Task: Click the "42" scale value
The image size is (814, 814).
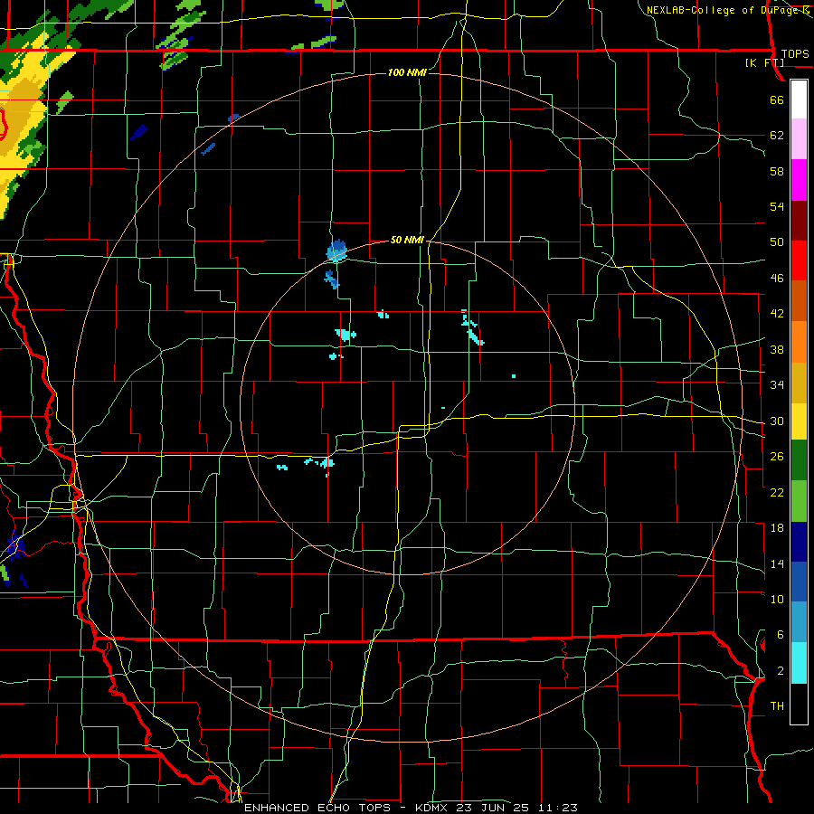Action: [x=777, y=314]
